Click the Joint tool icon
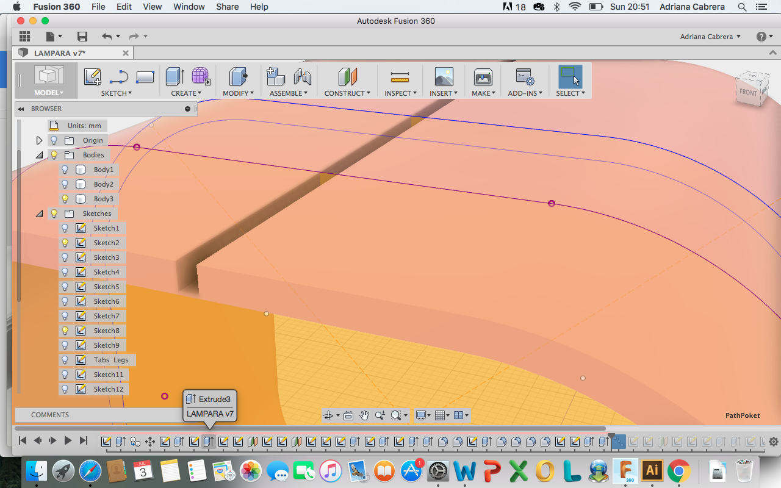Viewport: 781px width, 488px height. coord(302,76)
